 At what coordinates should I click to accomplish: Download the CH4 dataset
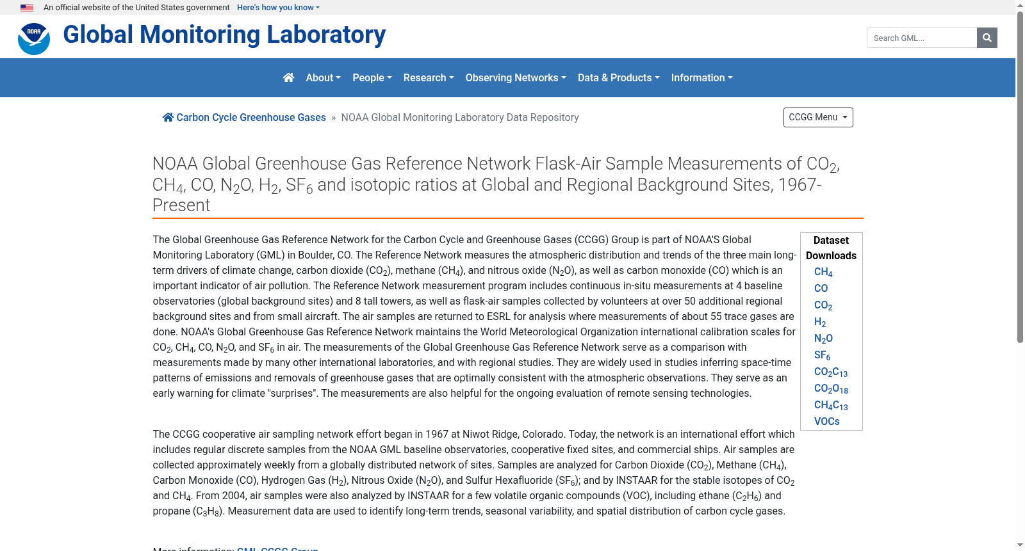coord(823,272)
